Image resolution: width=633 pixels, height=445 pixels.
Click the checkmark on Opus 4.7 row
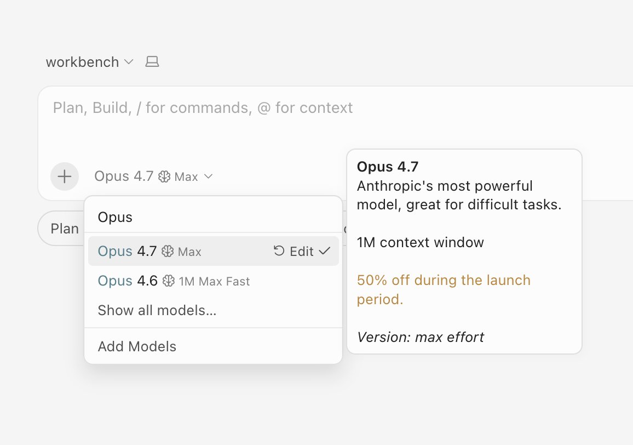tap(325, 252)
